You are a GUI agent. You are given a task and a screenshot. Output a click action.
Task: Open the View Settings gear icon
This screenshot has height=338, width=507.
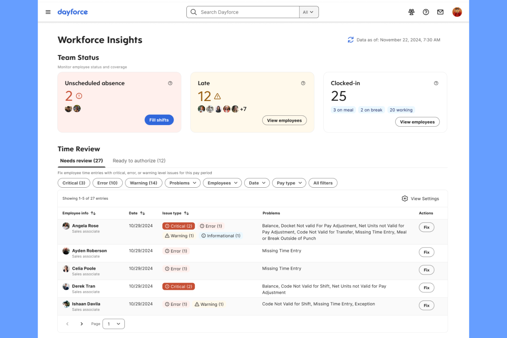coord(405,198)
